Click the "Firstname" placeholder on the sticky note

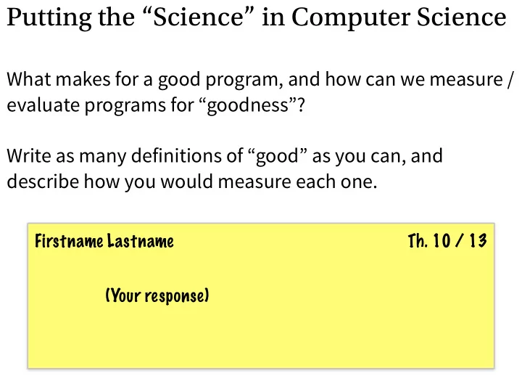pos(69,241)
